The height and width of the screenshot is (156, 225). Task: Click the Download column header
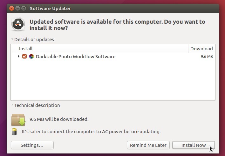click(x=201, y=49)
